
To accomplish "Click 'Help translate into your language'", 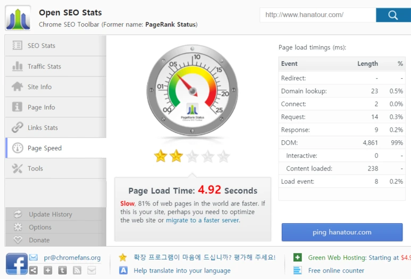I will (x=182, y=270).
